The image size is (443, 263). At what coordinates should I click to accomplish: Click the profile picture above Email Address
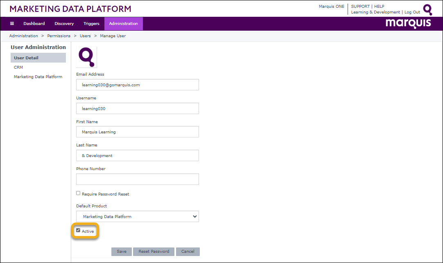[86, 57]
